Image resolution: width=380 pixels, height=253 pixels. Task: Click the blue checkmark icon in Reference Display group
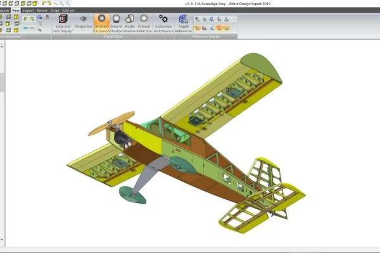212,28
